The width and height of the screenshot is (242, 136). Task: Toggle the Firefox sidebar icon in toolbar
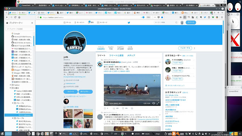click(185, 17)
